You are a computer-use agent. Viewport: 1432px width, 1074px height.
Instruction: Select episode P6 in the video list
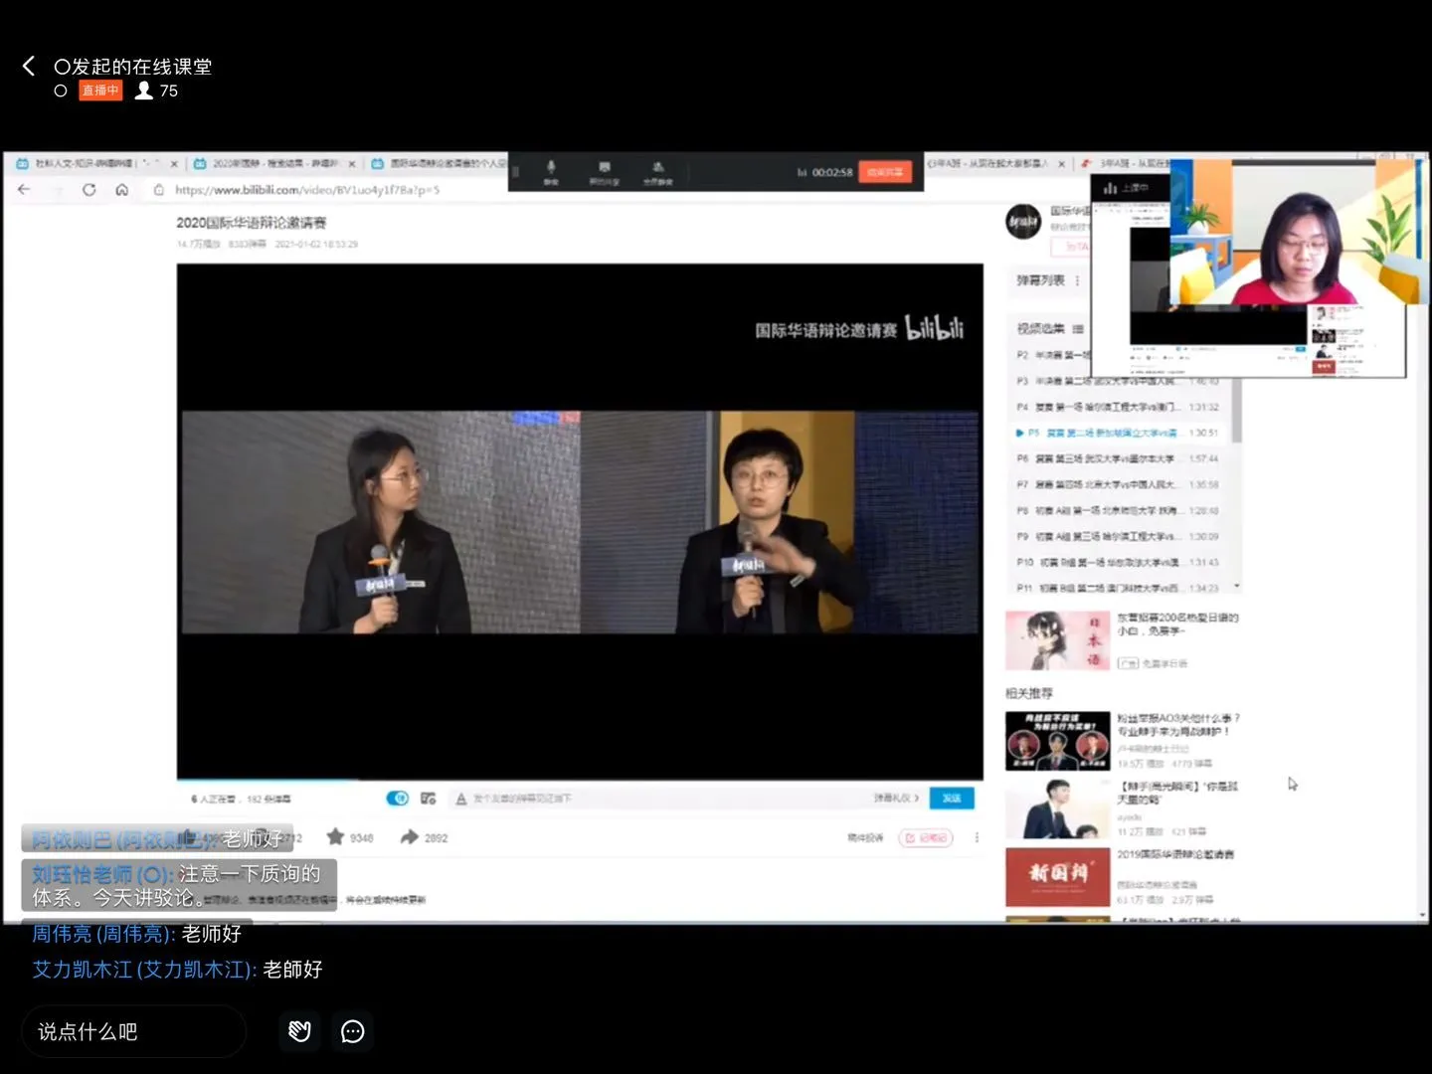[1118, 458]
